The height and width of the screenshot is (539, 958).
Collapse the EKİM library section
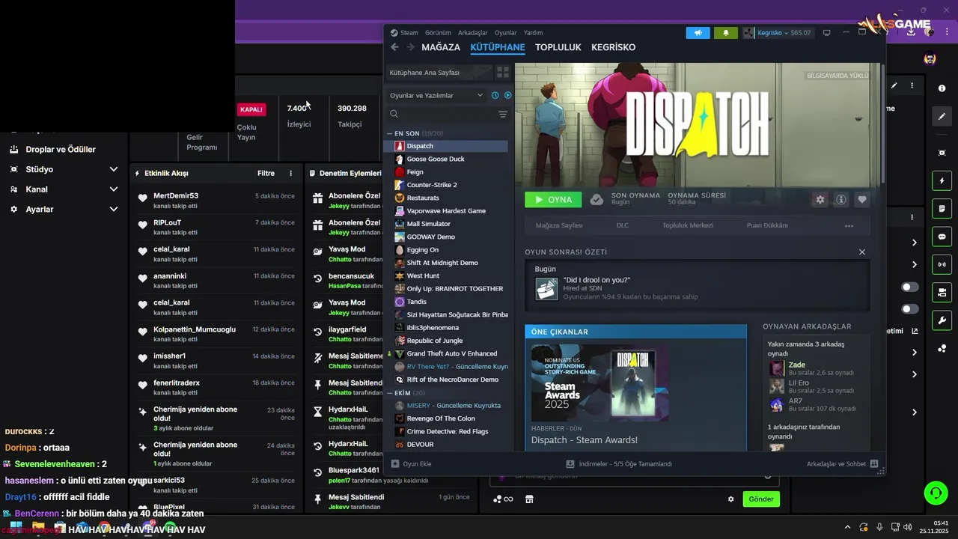pos(390,393)
